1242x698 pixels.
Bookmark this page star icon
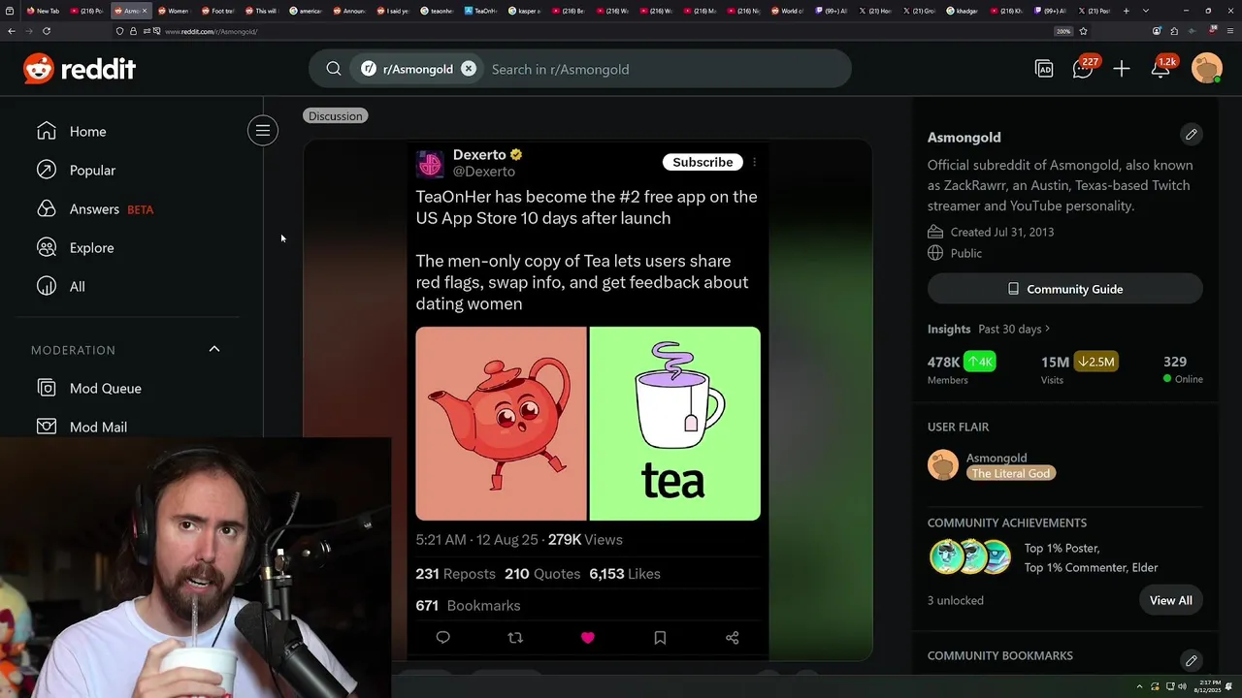click(1083, 31)
